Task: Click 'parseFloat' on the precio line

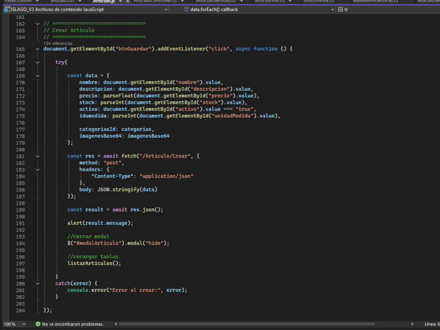Action: pos(118,95)
